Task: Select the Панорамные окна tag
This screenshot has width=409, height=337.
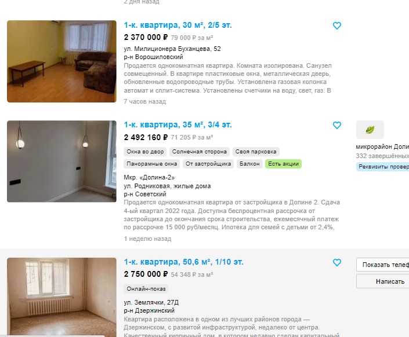Action: pyautogui.click(x=152, y=164)
